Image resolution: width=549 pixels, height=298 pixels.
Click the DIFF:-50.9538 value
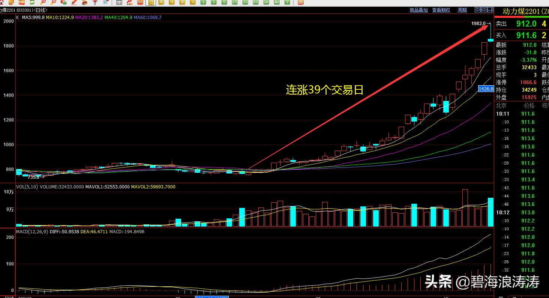64,232
